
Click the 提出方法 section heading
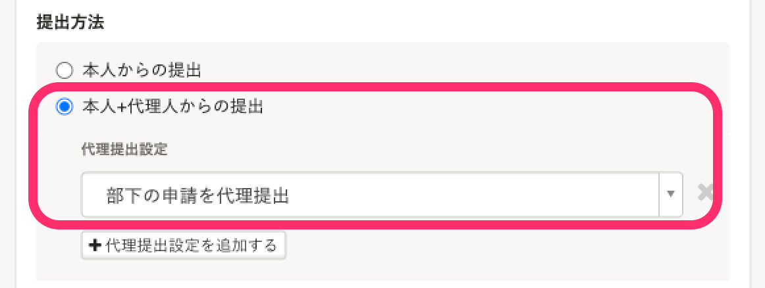point(70,23)
